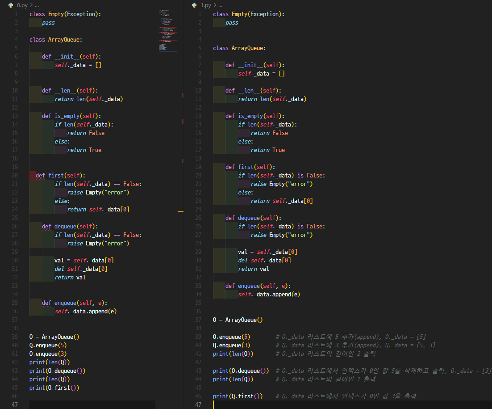Screen dimensions: 492x409
Task: Click 'def dequeue(self):' in 0.py
Action: [x=70, y=226]
